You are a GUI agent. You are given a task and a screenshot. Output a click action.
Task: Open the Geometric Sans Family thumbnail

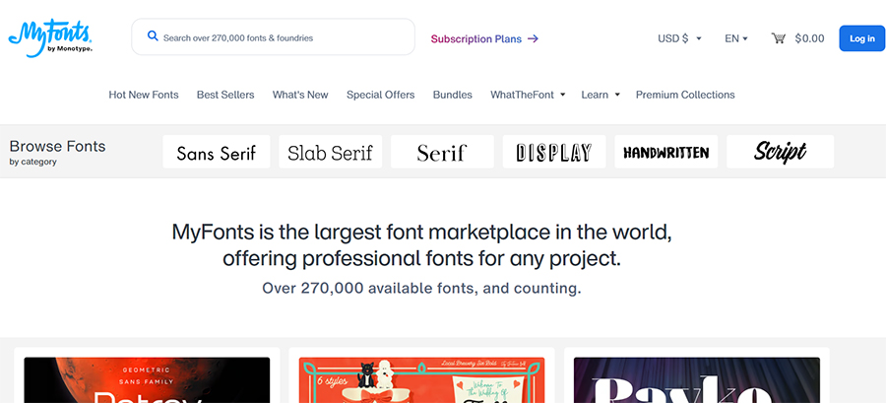(x=147, y=379)
